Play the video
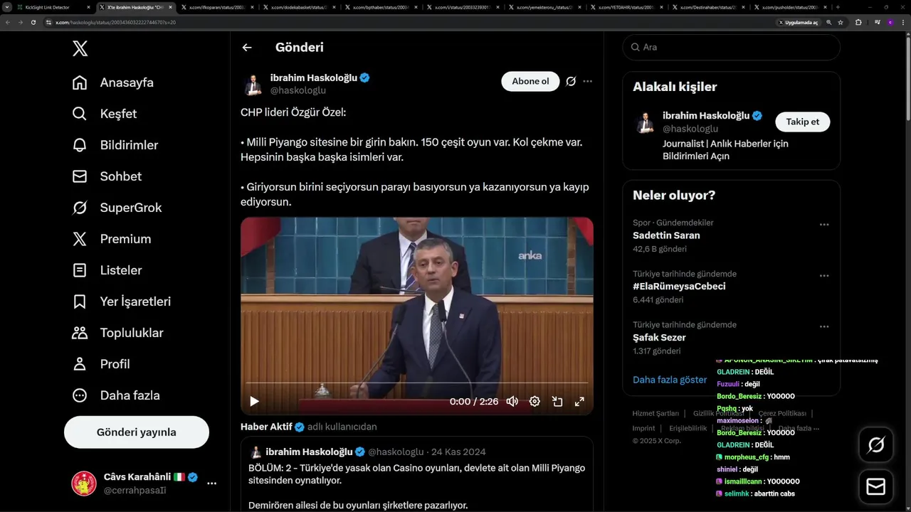Image resolution: width=911 pixels, height=512 pixels. (254, 401)
